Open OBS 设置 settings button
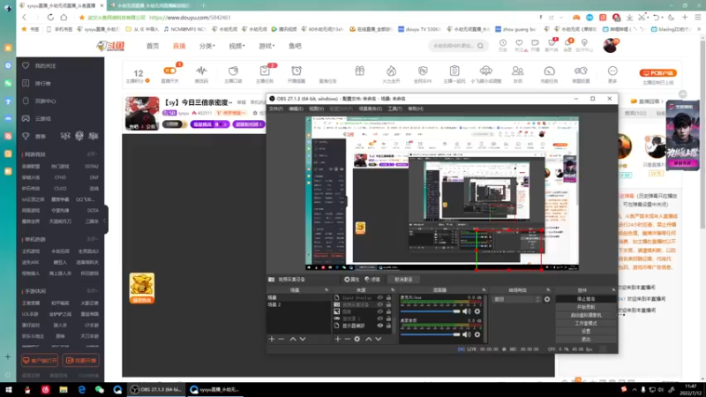Viewport: 706px width, 397px height. [x=586, y=332]
